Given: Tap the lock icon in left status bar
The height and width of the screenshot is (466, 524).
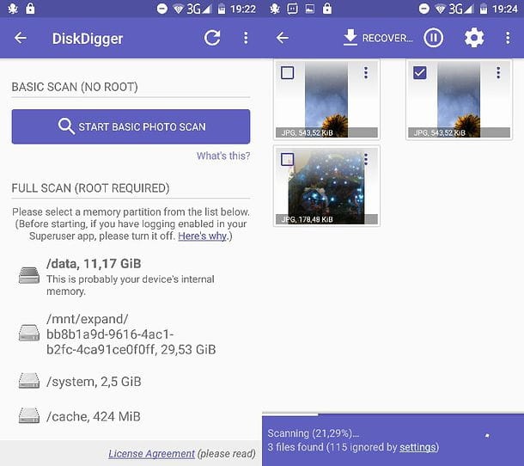Looking at the screenshot, I should 30,9.
